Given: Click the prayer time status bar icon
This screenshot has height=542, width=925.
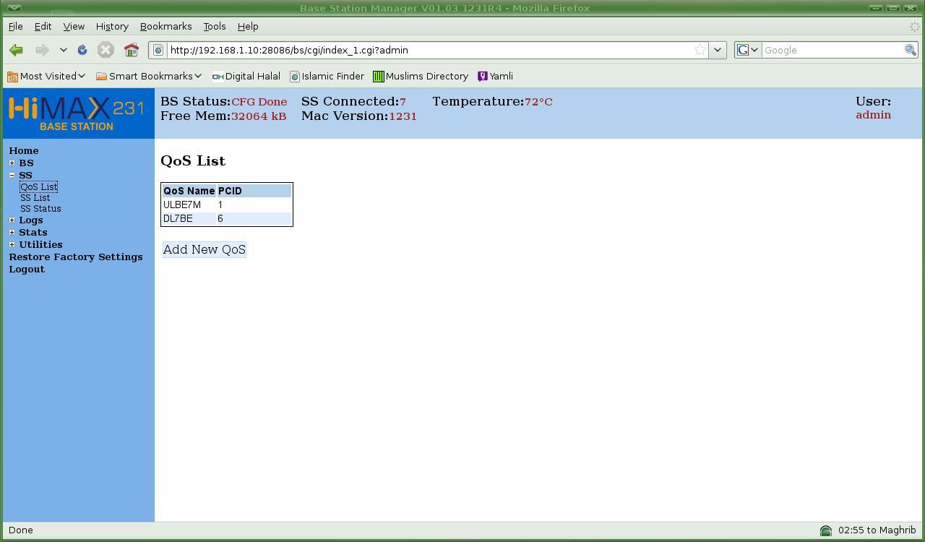Looking at the screenshot, I should click(x=825, y=530).
